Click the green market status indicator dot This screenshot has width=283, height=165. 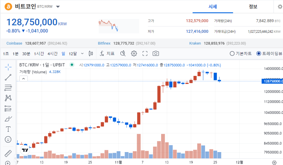[72, 65]
